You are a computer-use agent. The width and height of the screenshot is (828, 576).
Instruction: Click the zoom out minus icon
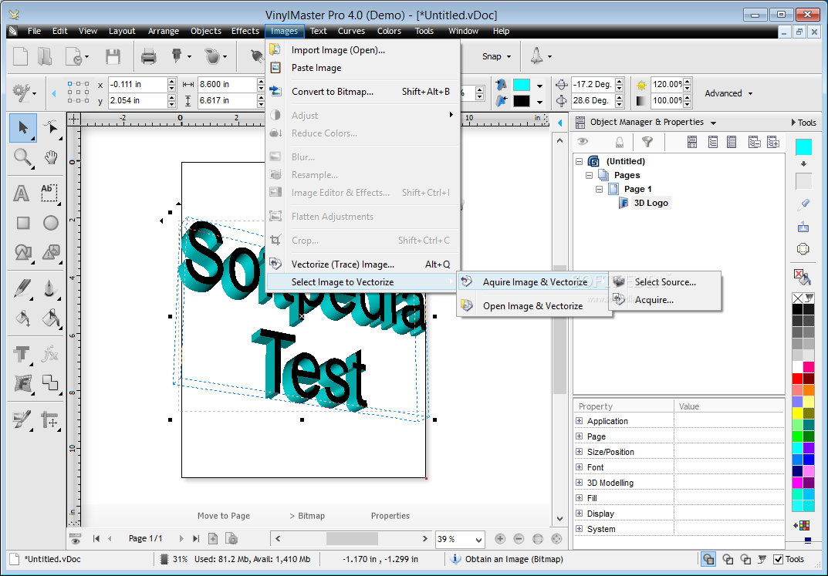click(x=519, y=538)
